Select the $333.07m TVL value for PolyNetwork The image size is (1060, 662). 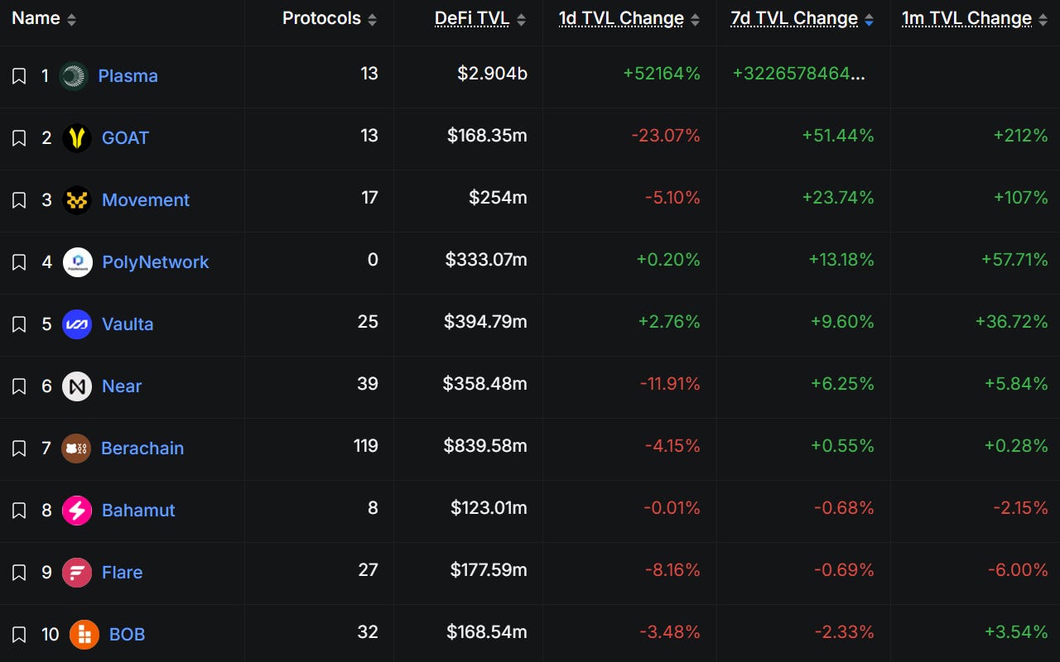coord(486,260)
